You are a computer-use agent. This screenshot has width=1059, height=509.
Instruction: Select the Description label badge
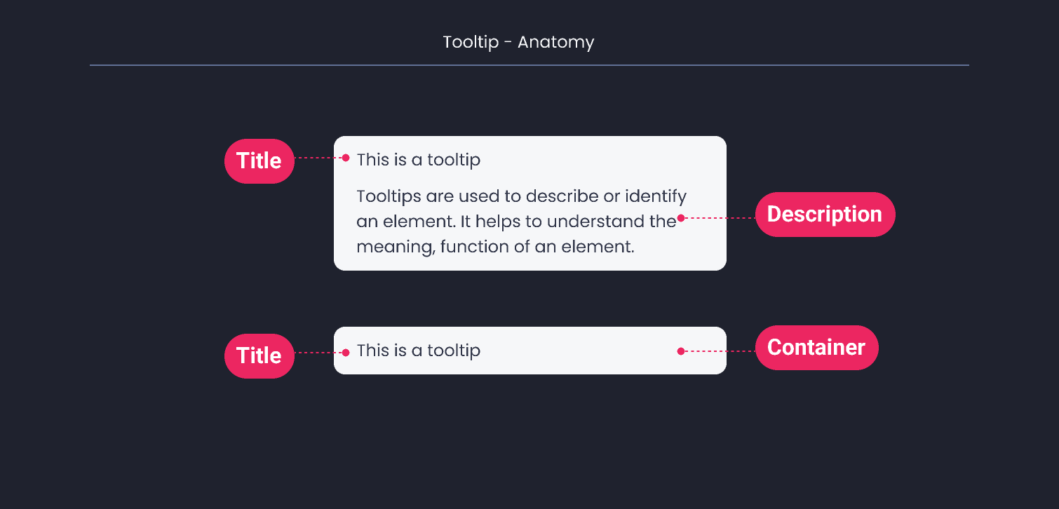tap(825, 215)
